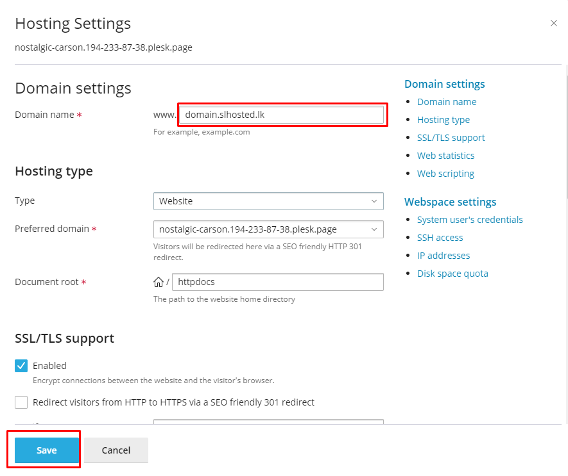Open the hosting Type dropdown
The width and height of the screenshot is (568, 476).
coord(268,201)
